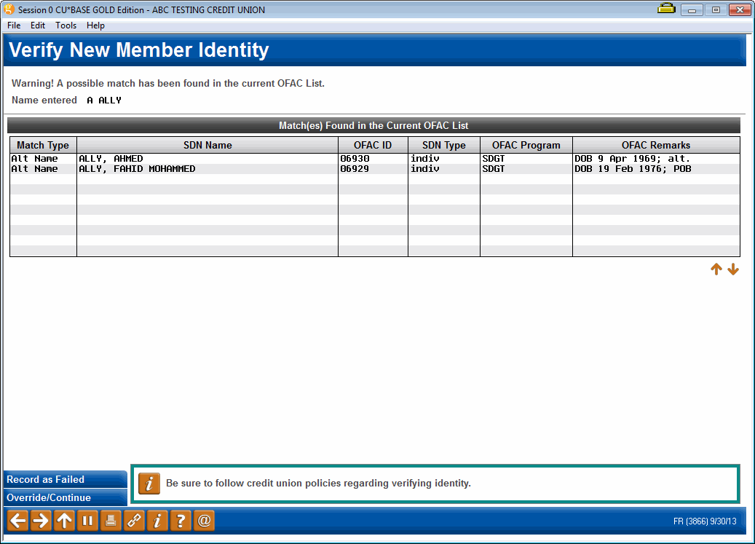
Task: Open the Tools menu
Action: [x=66, y=25]
